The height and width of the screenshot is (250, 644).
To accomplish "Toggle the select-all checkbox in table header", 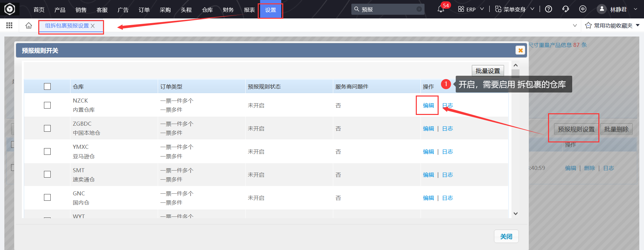I will tap(47, 86).
